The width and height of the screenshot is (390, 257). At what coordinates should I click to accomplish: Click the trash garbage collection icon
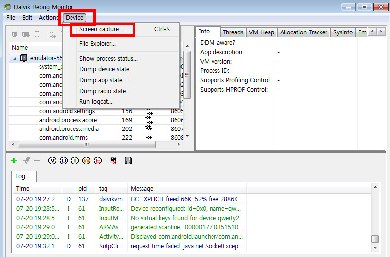coord(36,34)
